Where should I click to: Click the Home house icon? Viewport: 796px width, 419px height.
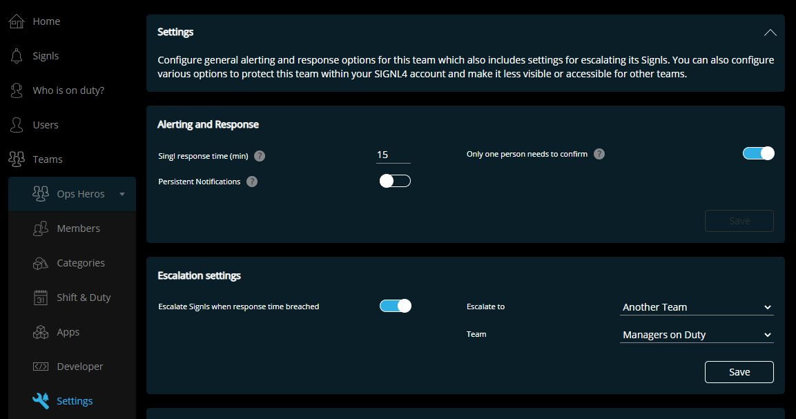pyautogui.click(x=17, y=21)
